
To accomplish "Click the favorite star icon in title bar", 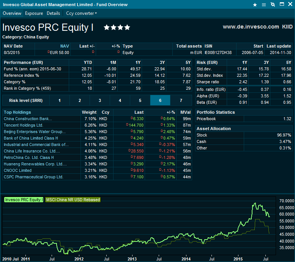I will (x=255, y=5).
